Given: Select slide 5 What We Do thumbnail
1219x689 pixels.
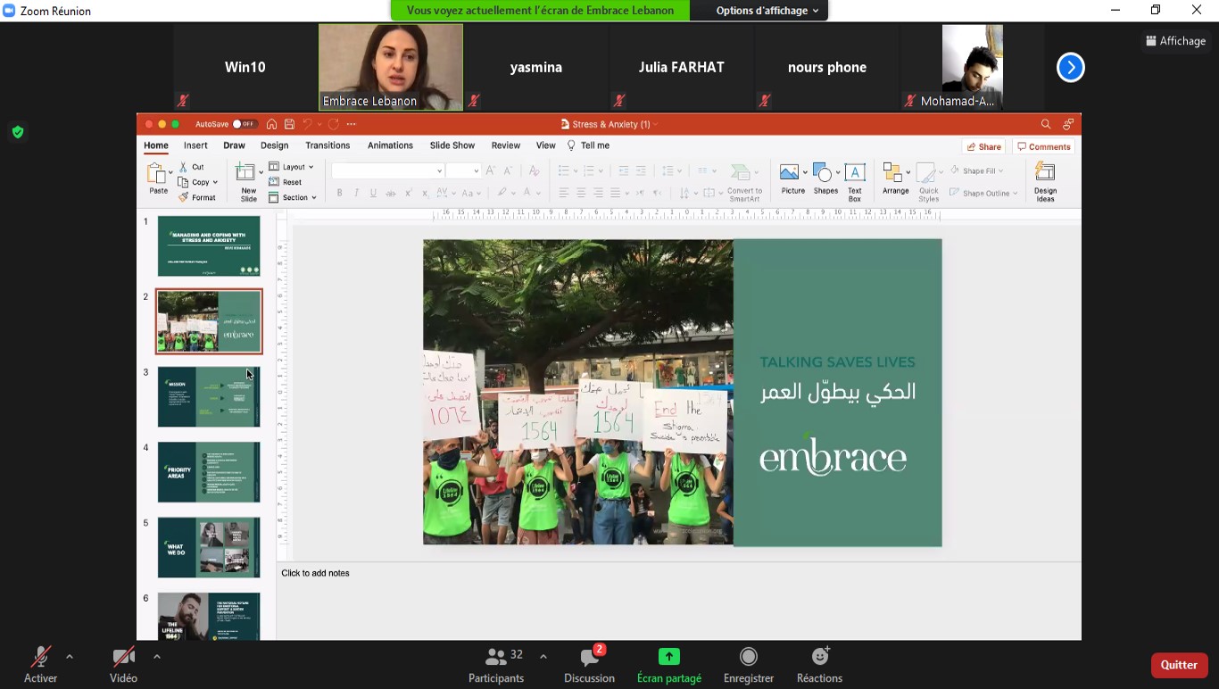Looking at the screenshot, I should pyautogui.click(x=209, y=547).
